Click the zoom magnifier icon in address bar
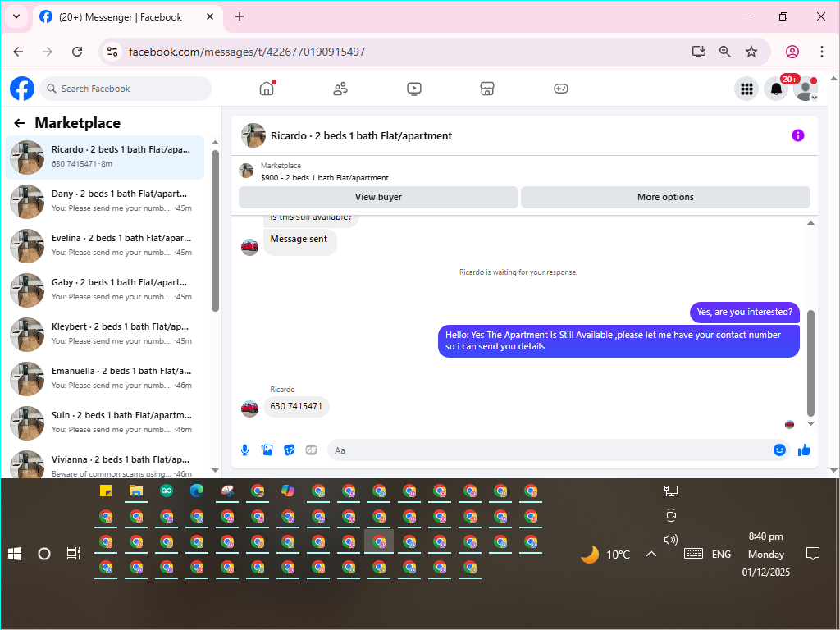This screenshot has width=840, height=630. 725,52
